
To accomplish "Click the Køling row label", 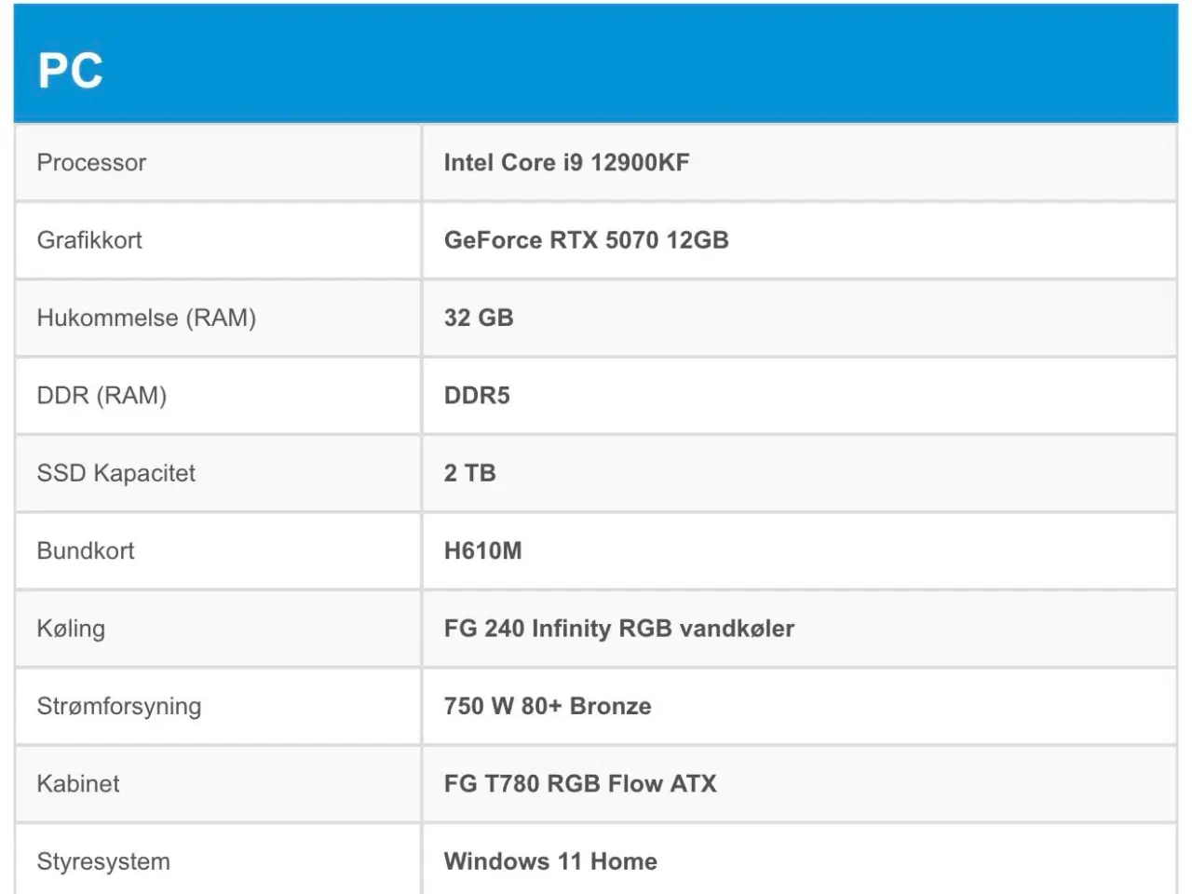I will [x=71, y=629].
